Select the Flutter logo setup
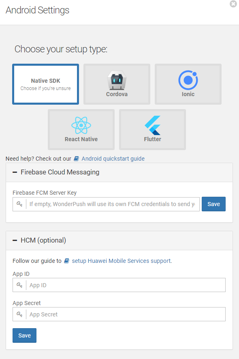239x359 pixels. tap(153, 125)
